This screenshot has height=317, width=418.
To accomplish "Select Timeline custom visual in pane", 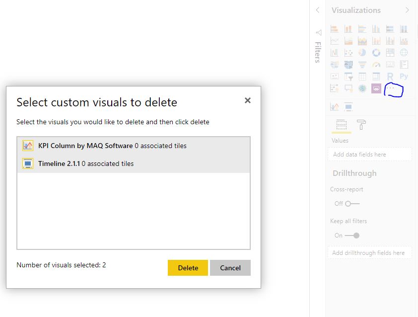I will (x=348, y=107).
